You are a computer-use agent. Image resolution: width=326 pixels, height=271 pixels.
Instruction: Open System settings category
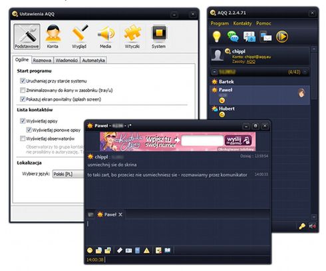[158, 37]
